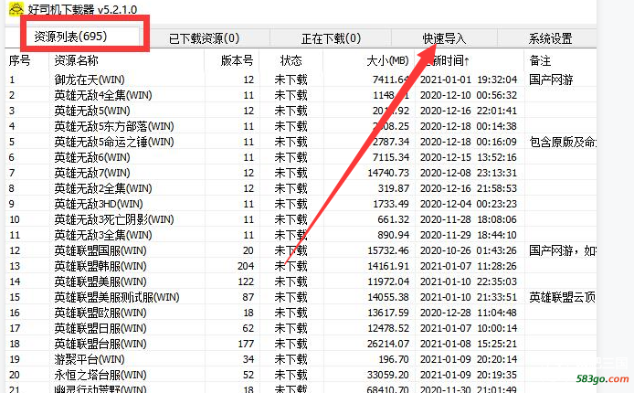Screen dimensions: 634x393
Task: Click the 319.87 size value
Action: [x=394, y=188]
